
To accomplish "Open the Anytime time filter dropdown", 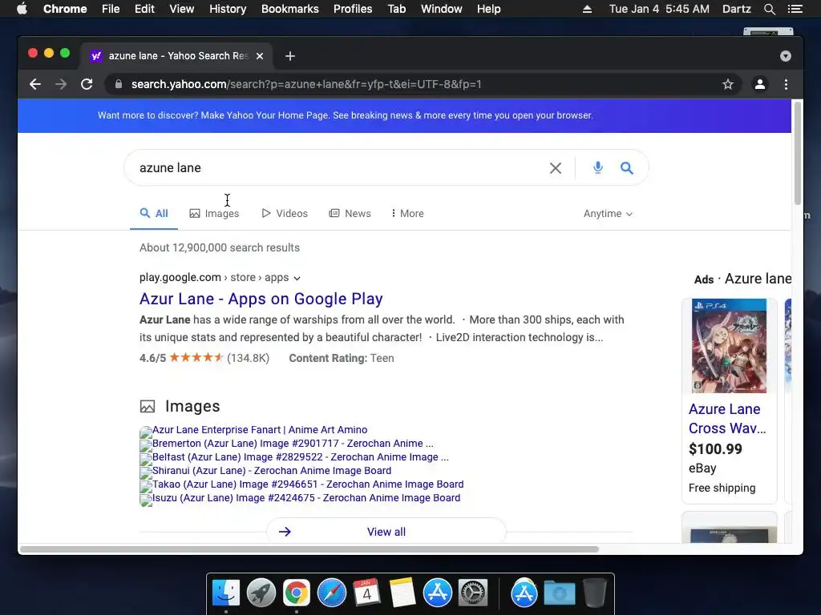I will coord(608,213).
